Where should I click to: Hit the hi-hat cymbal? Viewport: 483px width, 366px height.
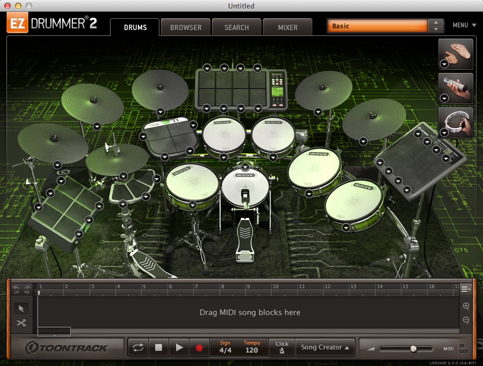(x=117, y=159)
